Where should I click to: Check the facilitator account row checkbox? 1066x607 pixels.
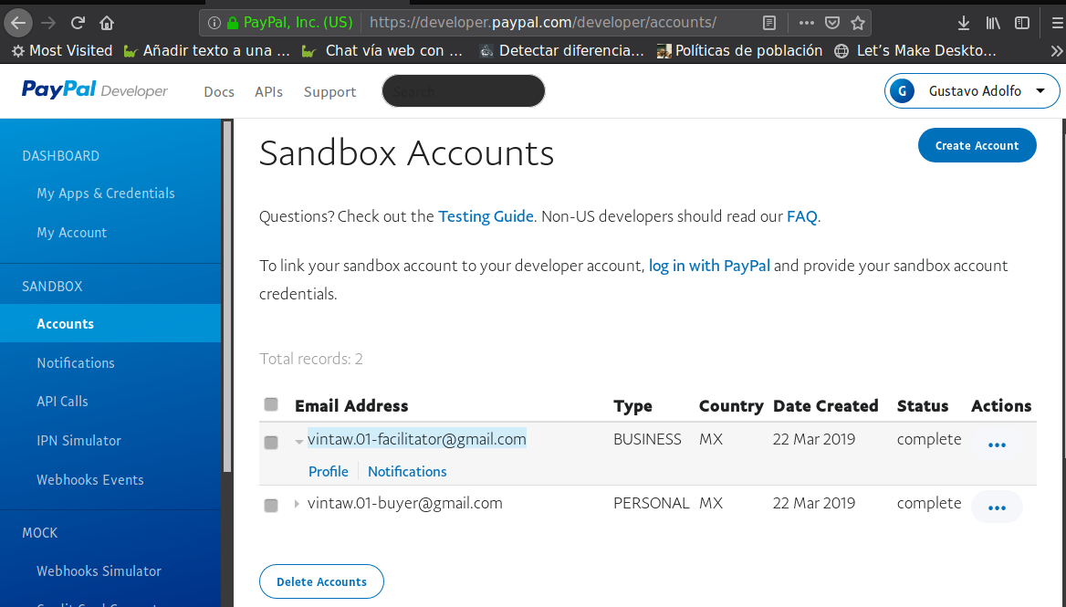tap(271, 443)
